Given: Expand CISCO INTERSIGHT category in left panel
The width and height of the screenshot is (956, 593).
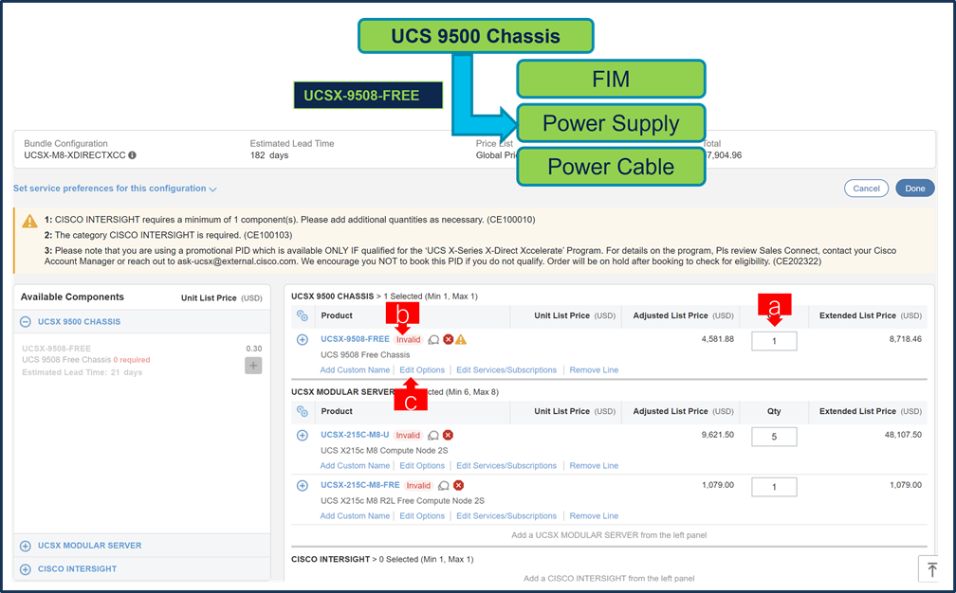Looking at the screenshot, I should click(x=25, y=569).
